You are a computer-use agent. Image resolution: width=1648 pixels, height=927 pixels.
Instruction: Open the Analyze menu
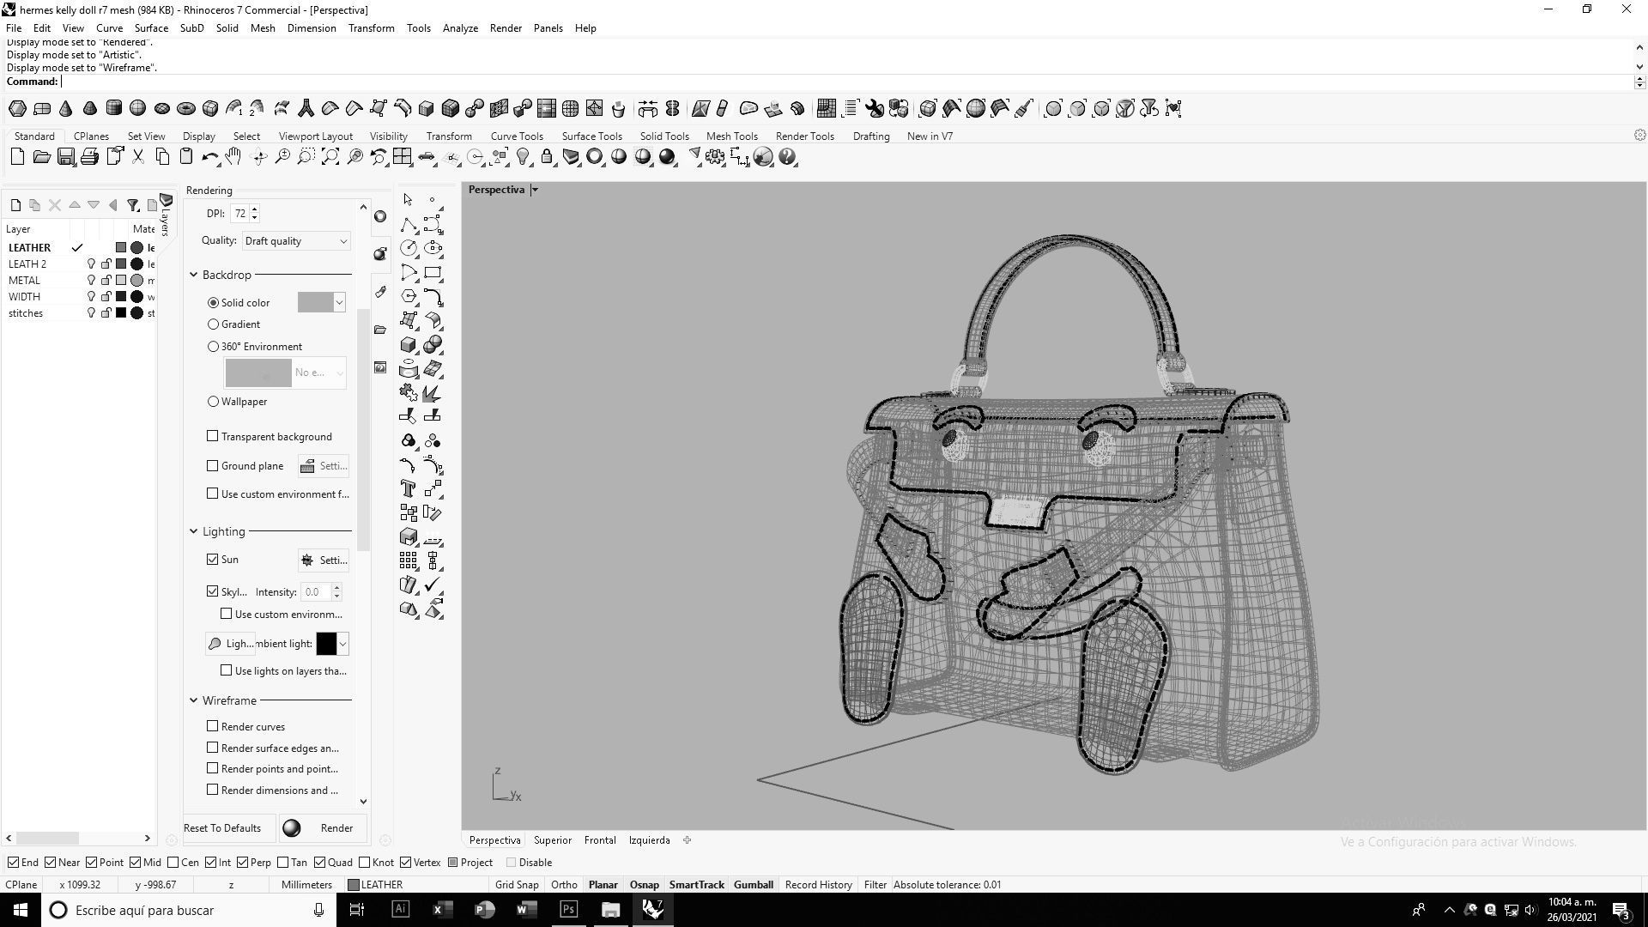coord(460,28)
